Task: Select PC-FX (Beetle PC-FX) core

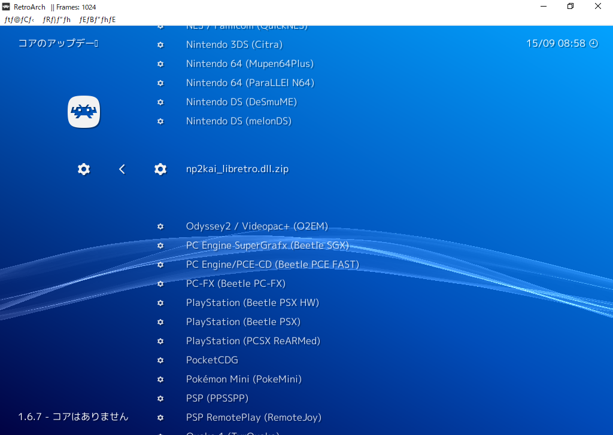Action: (236, 284)
